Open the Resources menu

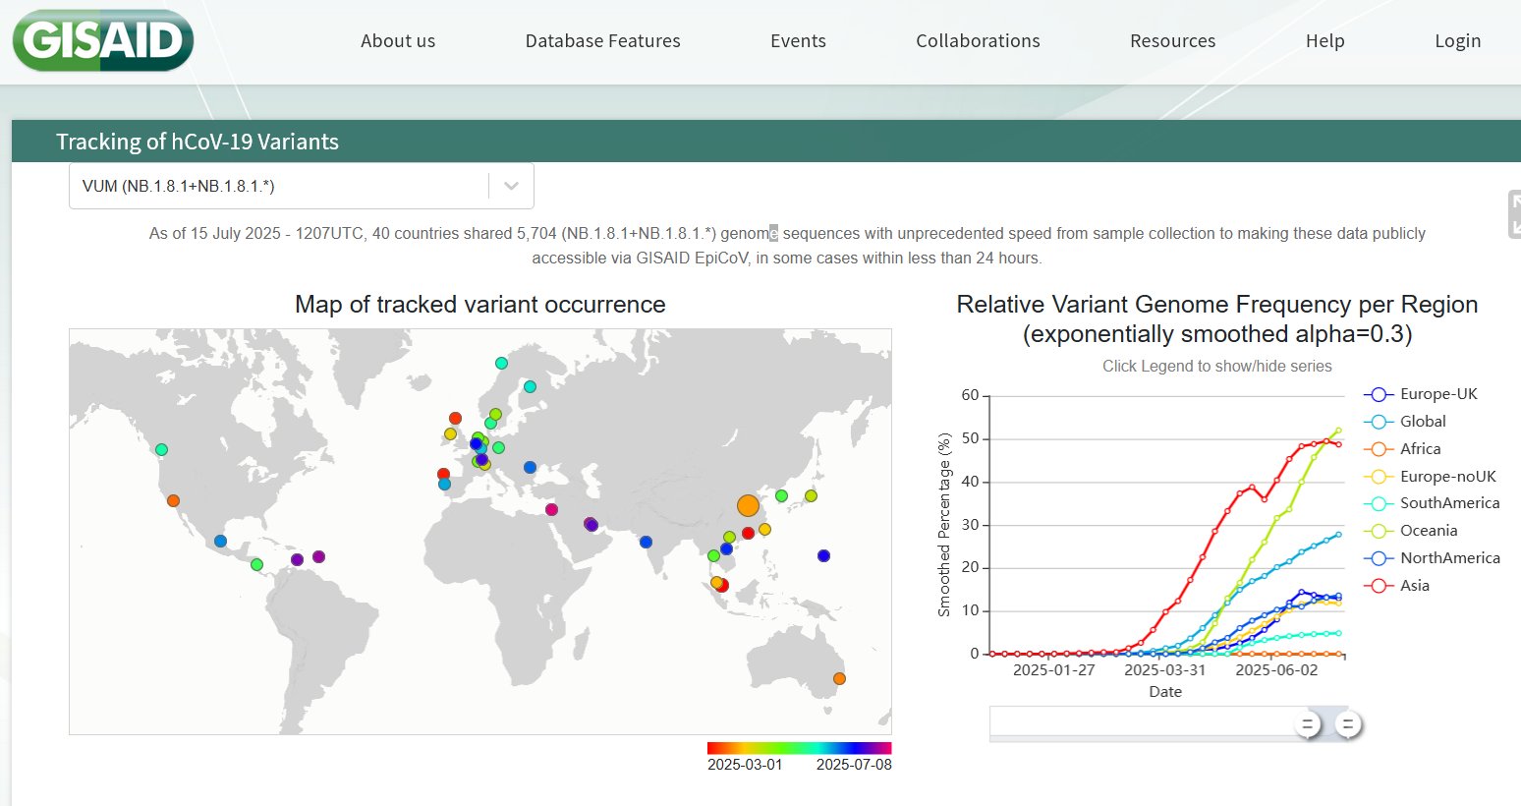click(1172, 41)
